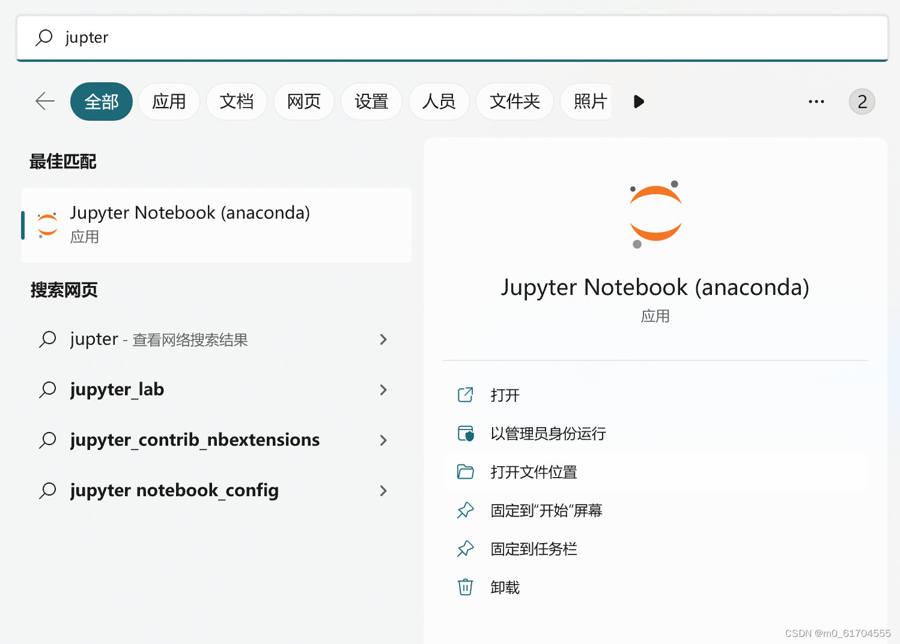Click the pin icon for 固定到任务栏

point(466,548)
